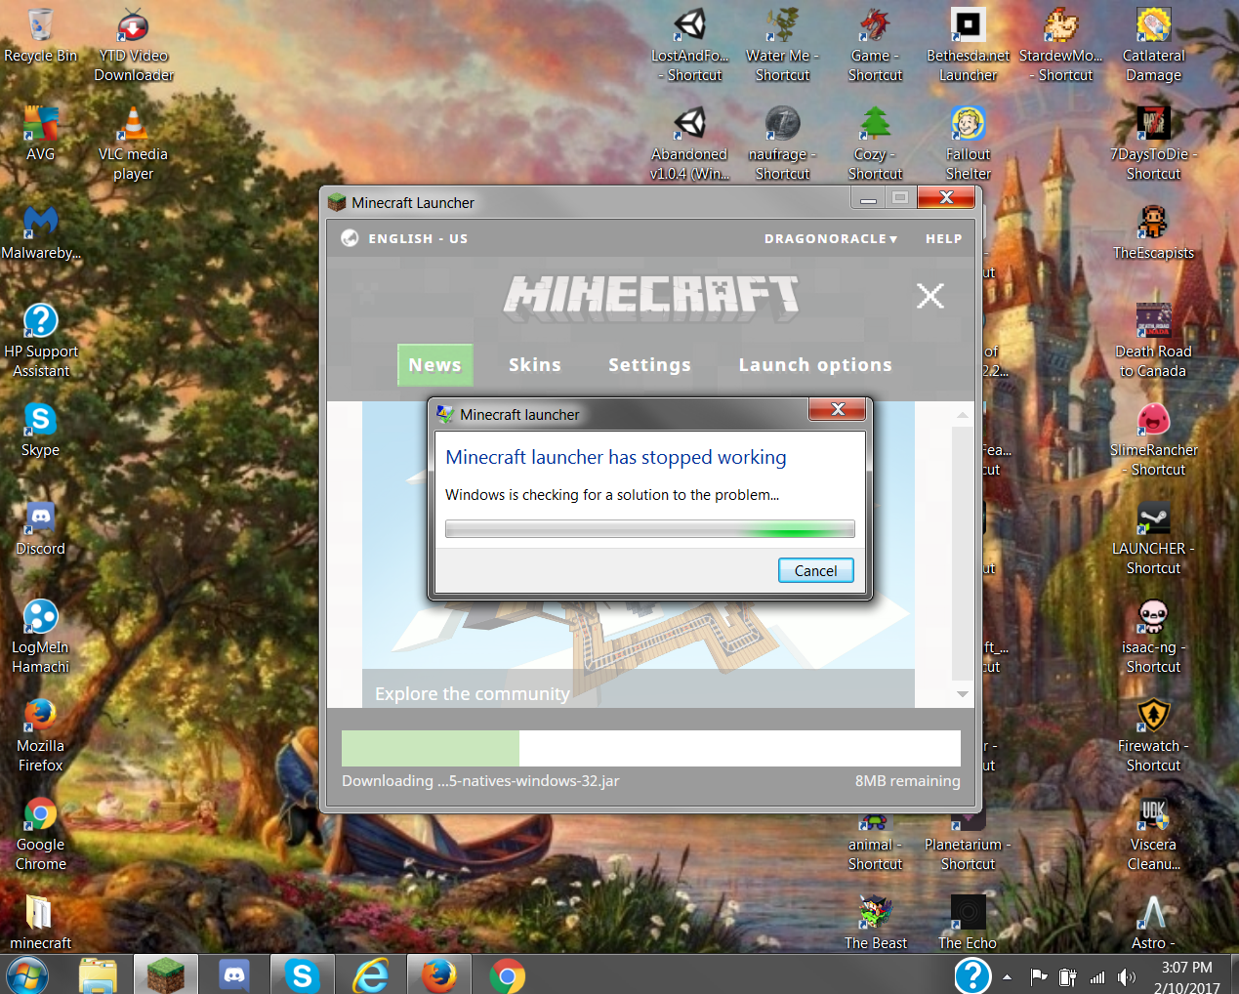The height and width of the screenshot is (994, 1239).
Task: Open Firewatch shortcut icon
Action: (1153, 736)
